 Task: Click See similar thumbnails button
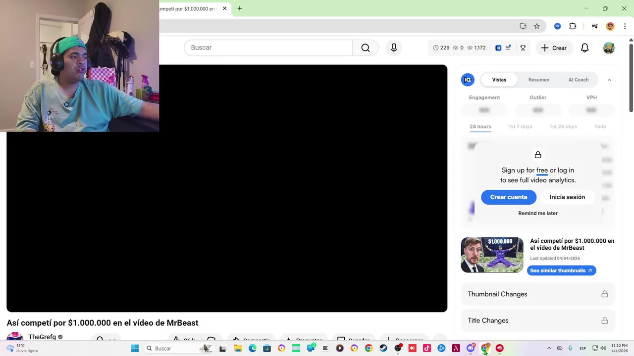click(x=561, y=270)
